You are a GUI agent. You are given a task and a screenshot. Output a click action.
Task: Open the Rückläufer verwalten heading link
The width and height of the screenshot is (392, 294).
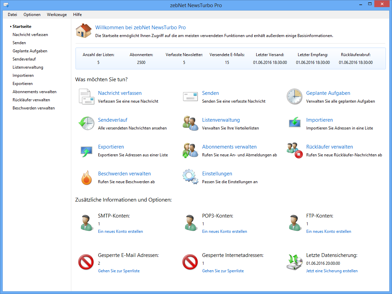[329, 147]
